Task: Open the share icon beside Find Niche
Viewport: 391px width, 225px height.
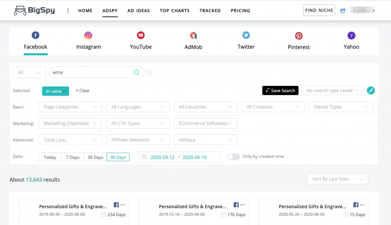Action: [343, 10]
